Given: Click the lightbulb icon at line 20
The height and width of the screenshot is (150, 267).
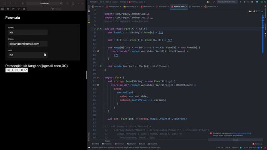Looking at the screenshot, I should 98,77.
